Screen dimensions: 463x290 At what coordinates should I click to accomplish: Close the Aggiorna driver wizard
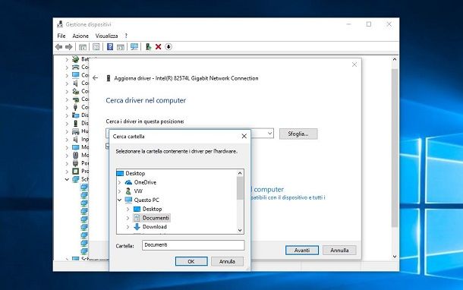point(354,65)
